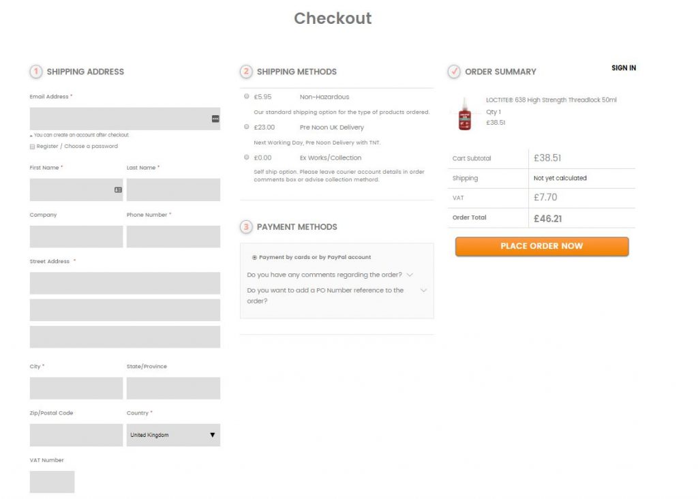Click the password manager icon in Email Address field
The width and height of the screenshot is (698, 499).
pos(215,119)
